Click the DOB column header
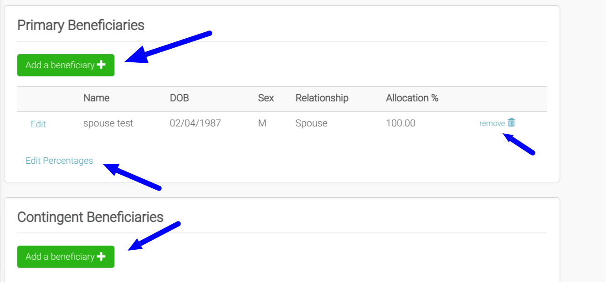 (x=179, y=98)
